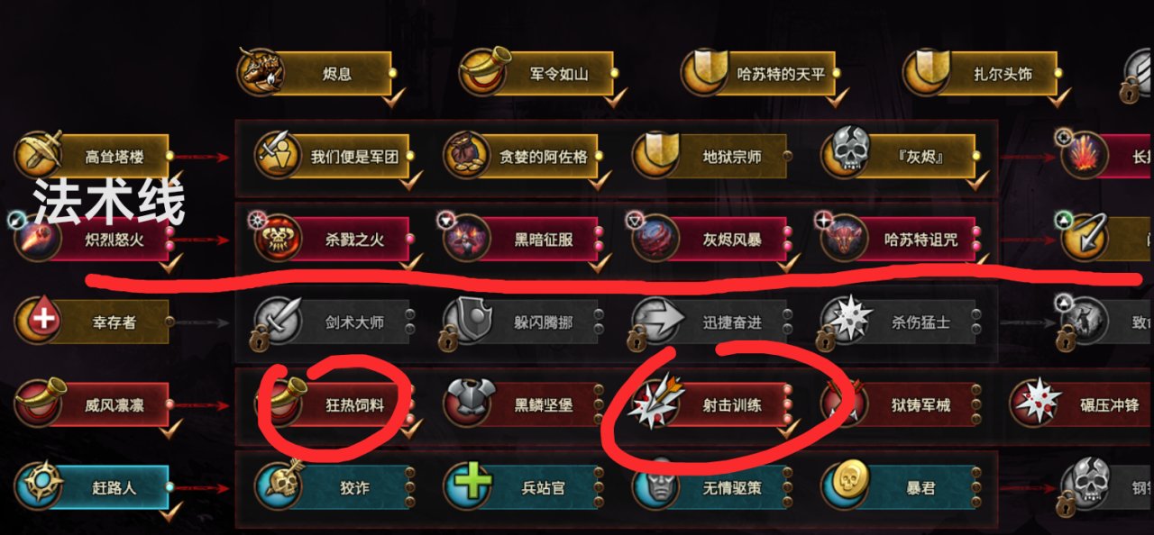
Task: Select the 兵站官 green cross icon
Action: (466, 486)
